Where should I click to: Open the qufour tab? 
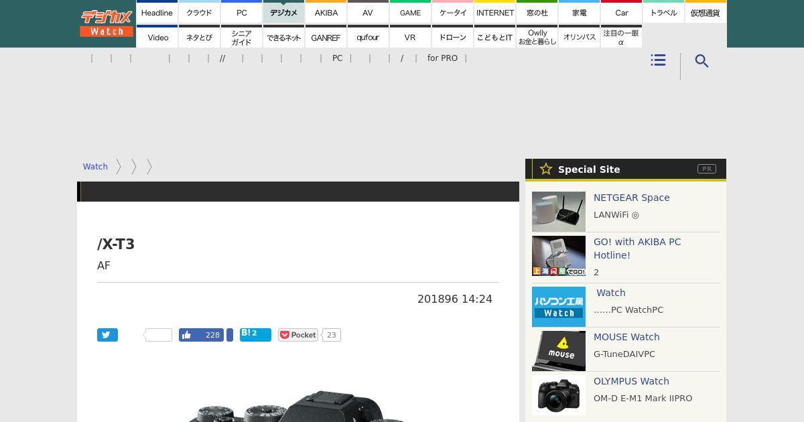point(368,37)
